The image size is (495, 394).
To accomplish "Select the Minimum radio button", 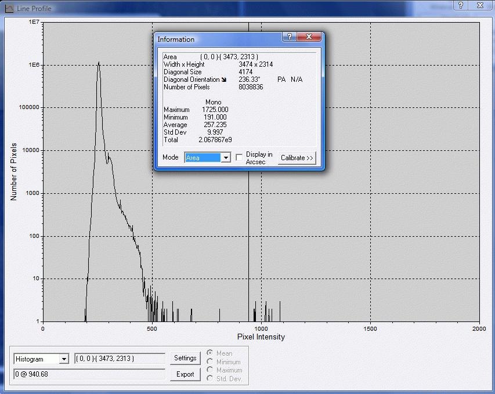I will click(210, 362).
